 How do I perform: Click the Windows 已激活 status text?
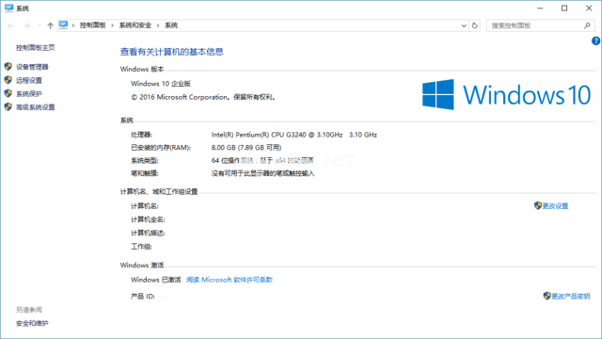coord(155,280)
